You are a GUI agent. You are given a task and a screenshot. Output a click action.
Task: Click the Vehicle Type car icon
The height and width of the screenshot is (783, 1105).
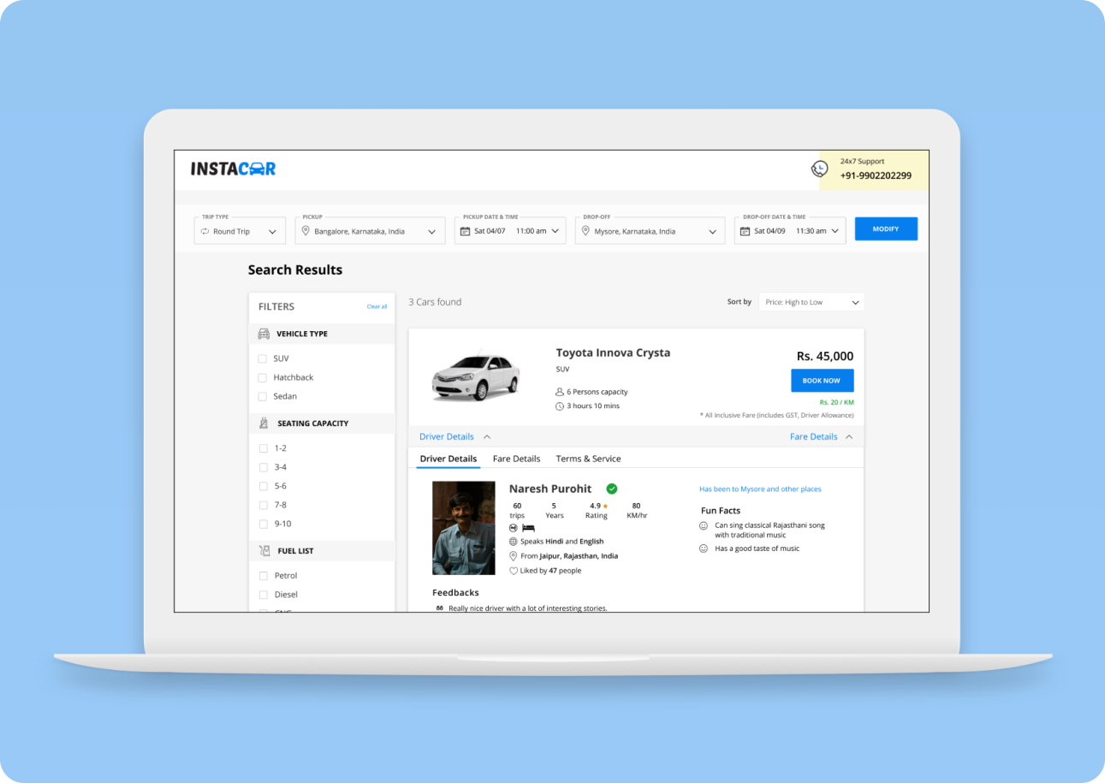[264, 334]
